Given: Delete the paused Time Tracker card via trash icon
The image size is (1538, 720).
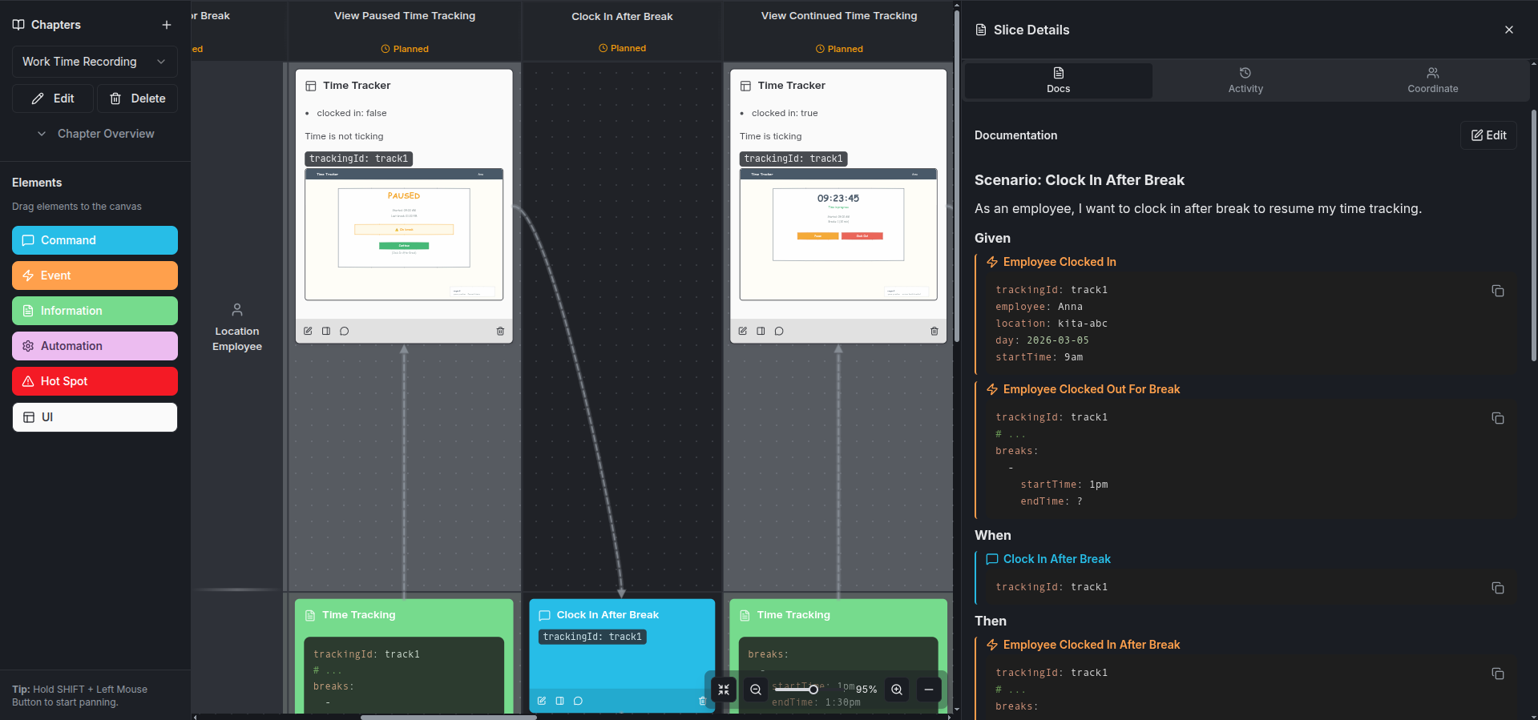Looking at the screenshot, I should point(500,331).
